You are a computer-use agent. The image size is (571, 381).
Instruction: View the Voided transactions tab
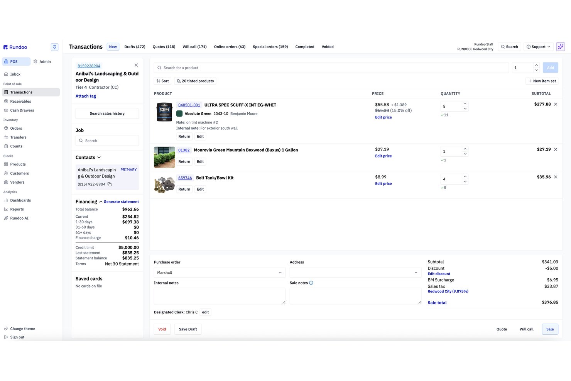pyautogui.click(x=328, y=47)
